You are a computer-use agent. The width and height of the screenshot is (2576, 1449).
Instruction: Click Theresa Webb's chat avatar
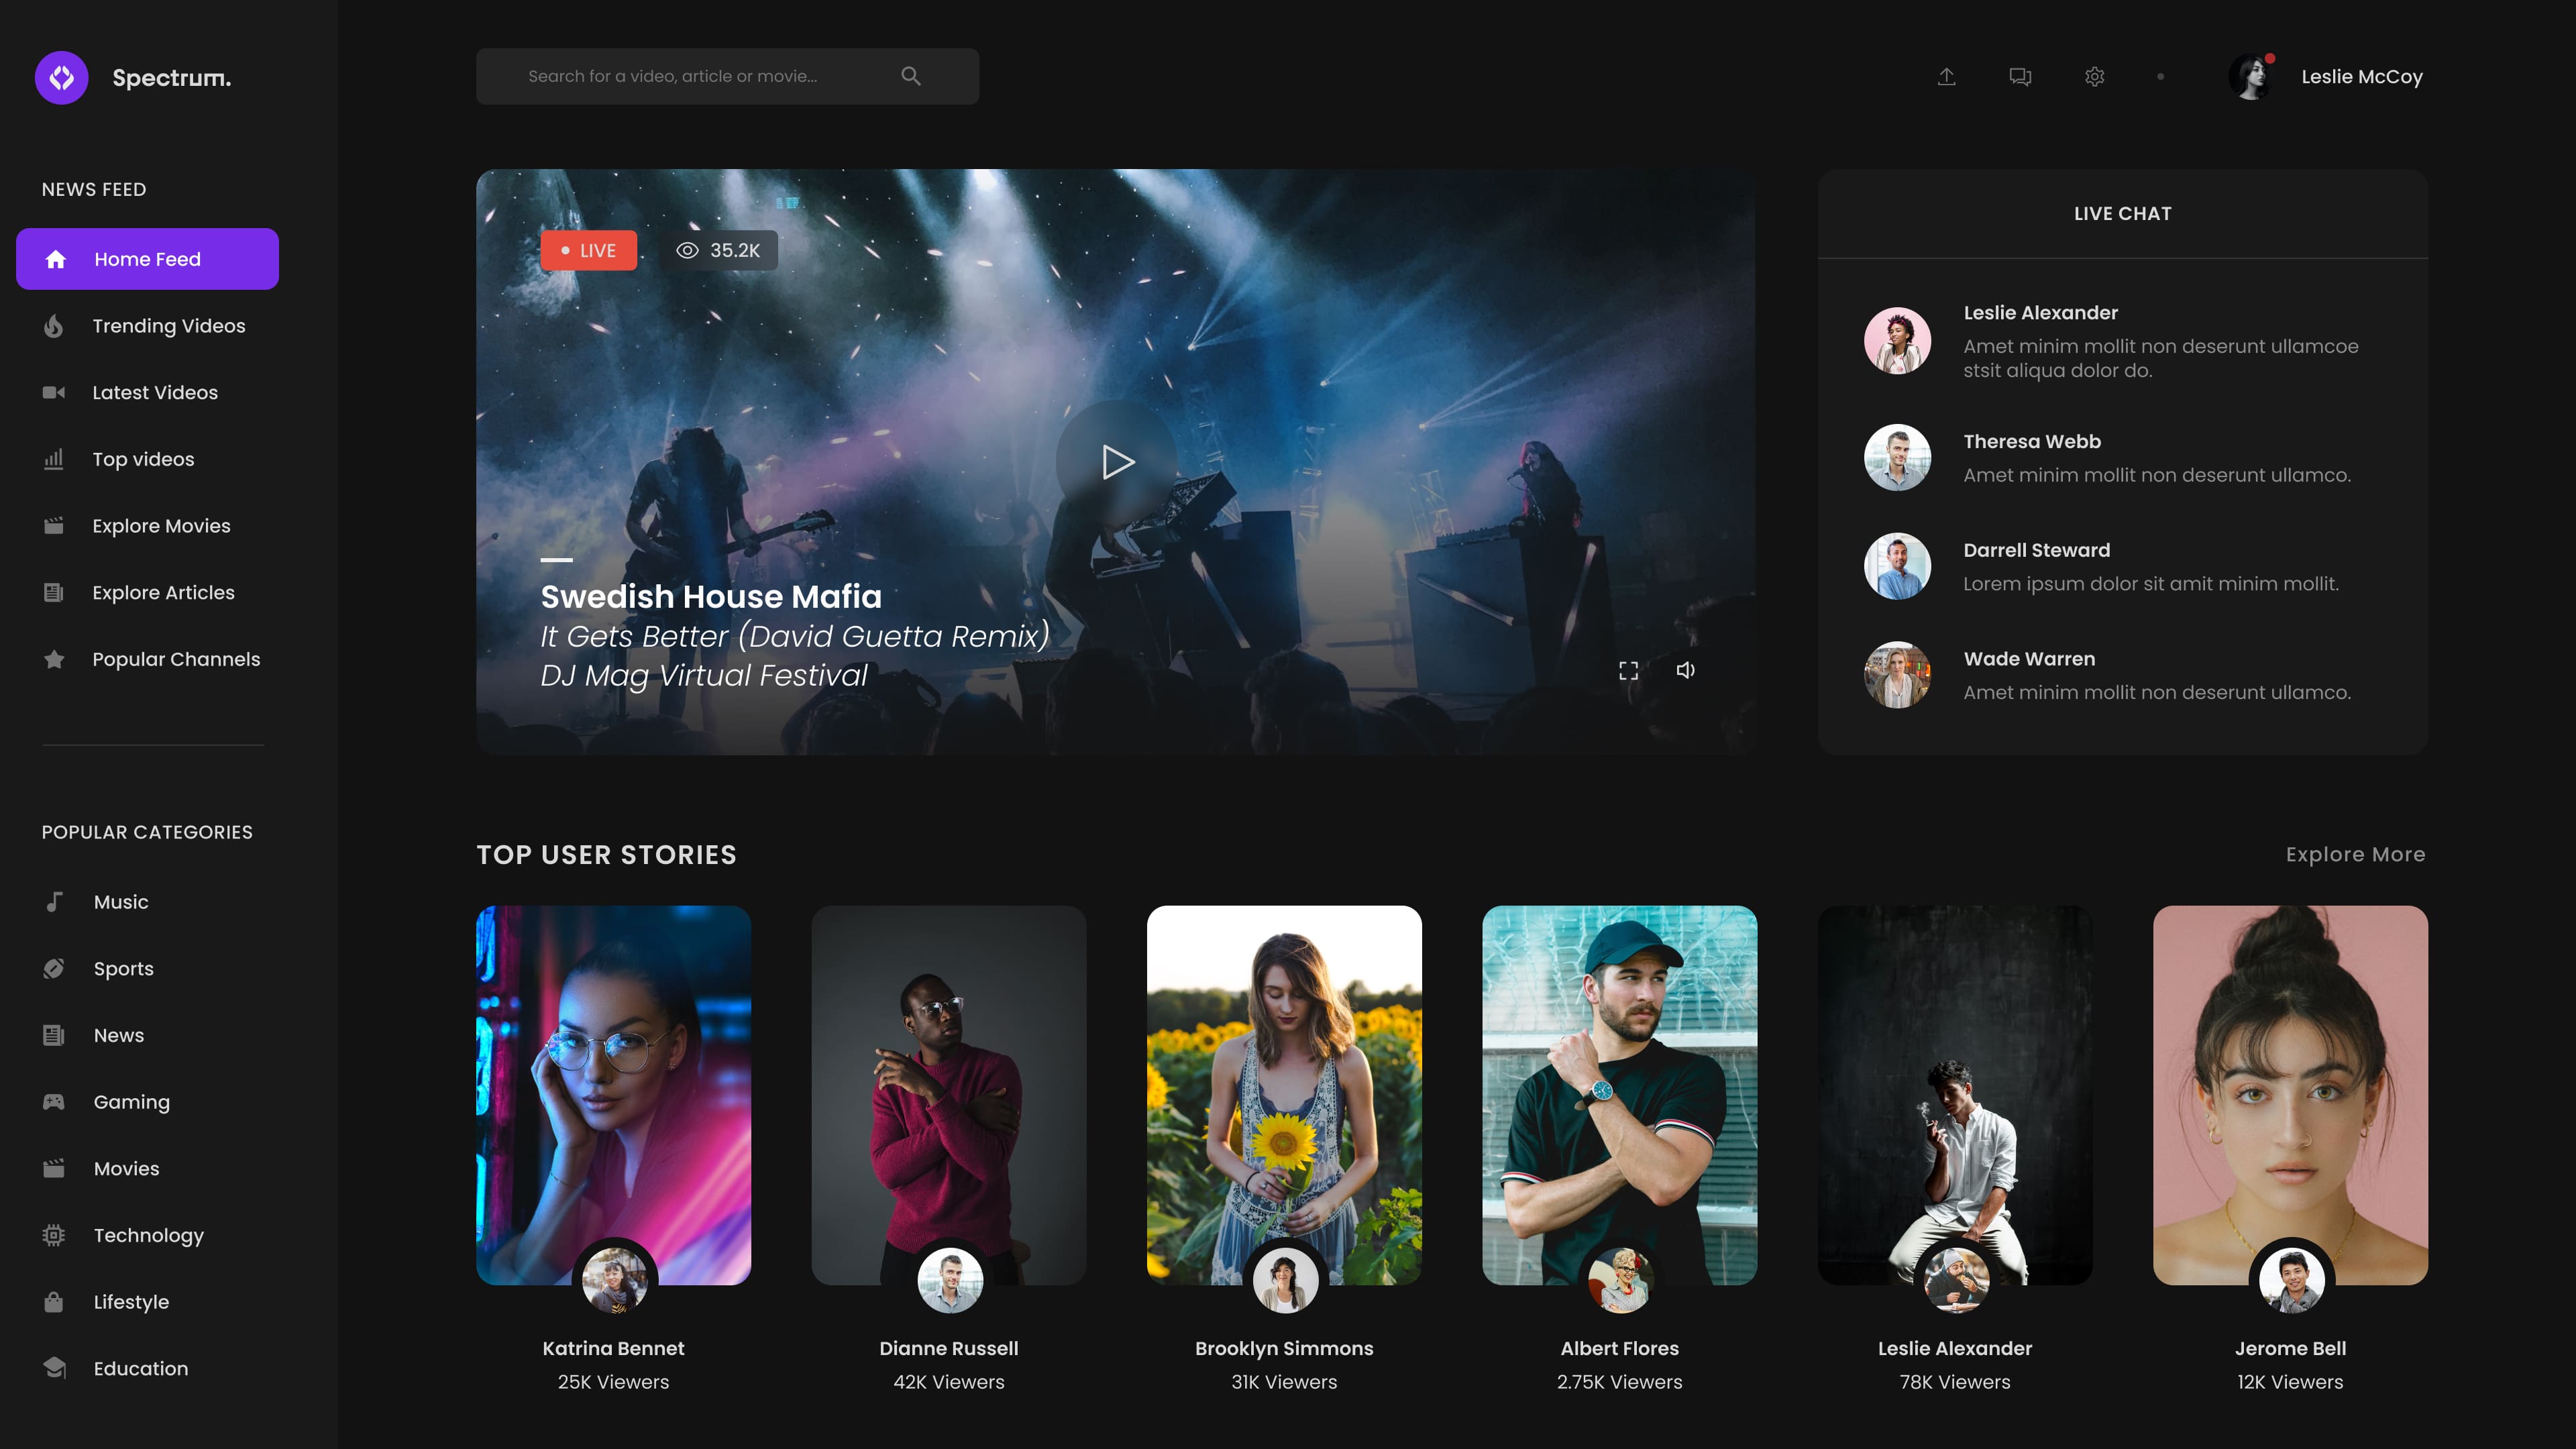tap(1897, 458)
